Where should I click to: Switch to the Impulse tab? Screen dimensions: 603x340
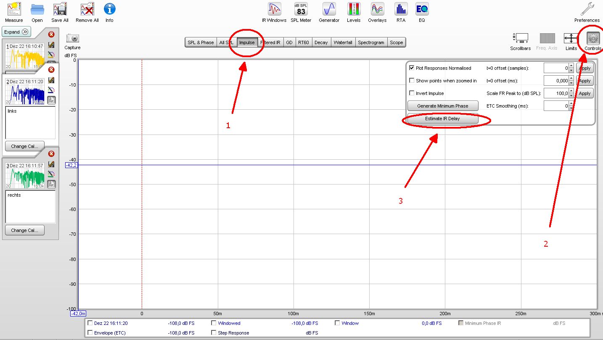tap(247, 42)
